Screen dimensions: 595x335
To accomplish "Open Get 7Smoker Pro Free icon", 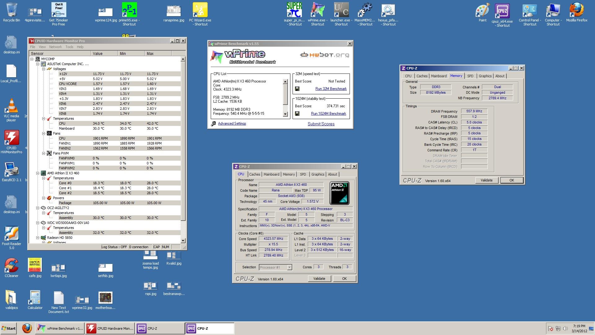I will click(x=59, y=14).
